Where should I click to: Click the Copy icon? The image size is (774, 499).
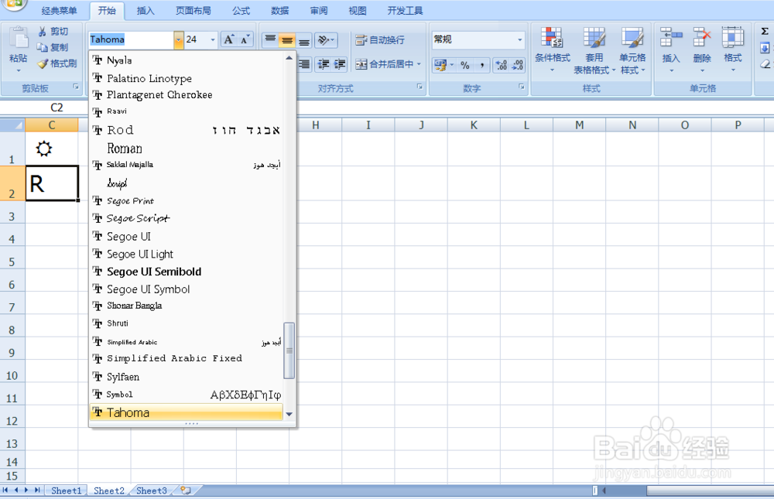click(x=43, y=47)
